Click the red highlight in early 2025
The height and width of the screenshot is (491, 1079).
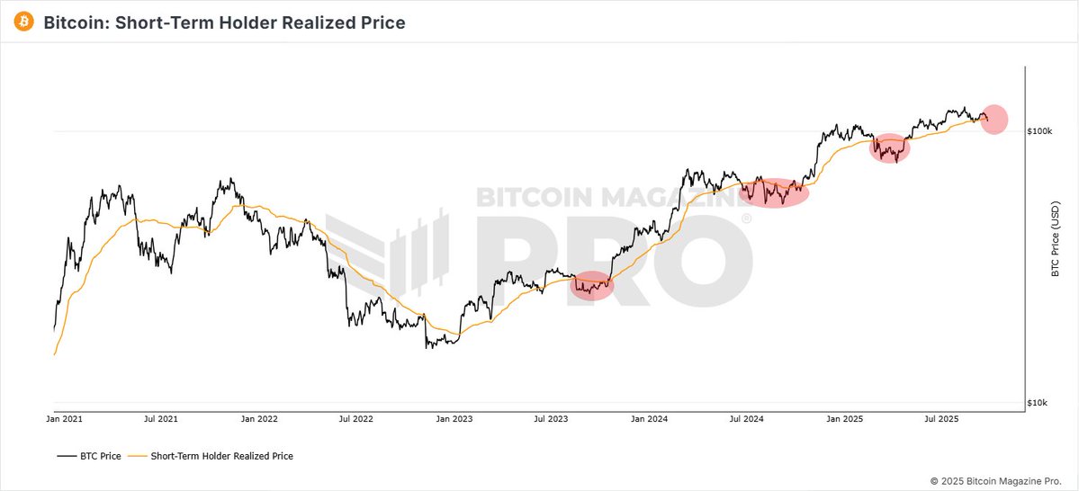click(x=890, y=148)
